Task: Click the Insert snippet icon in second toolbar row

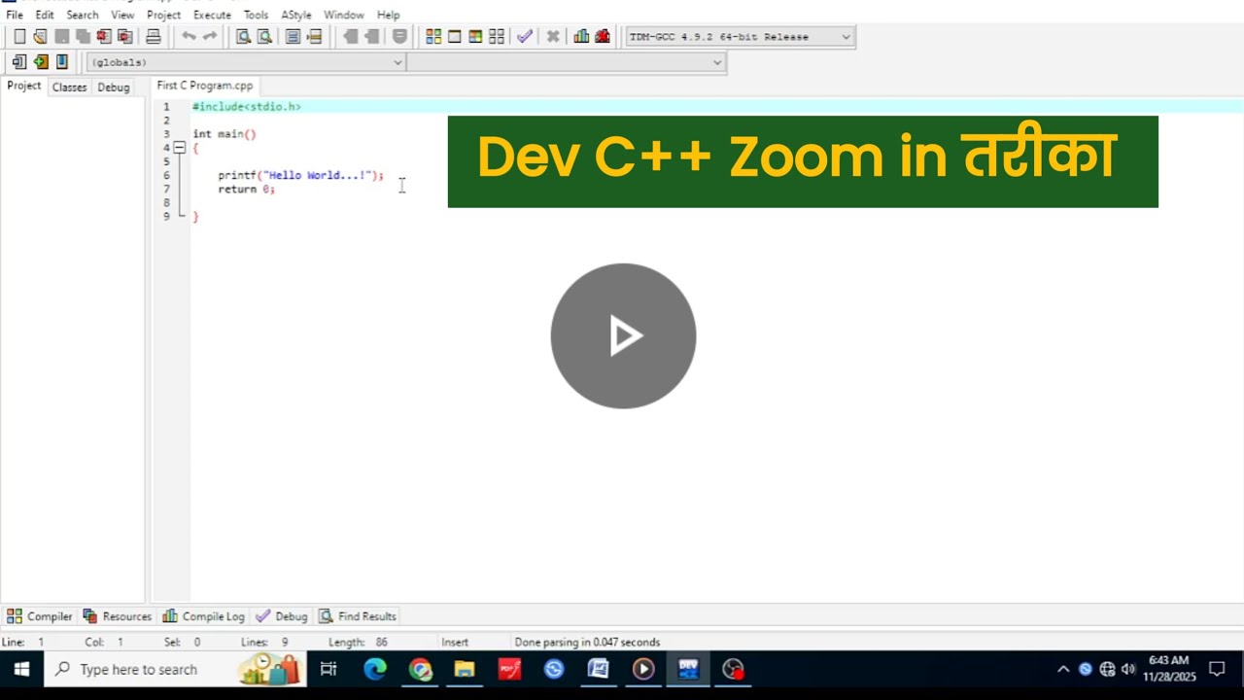Action: tap(18, 62)
